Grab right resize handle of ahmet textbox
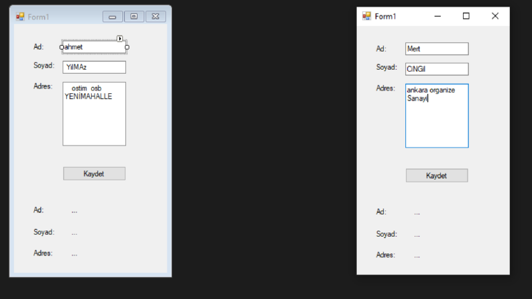Image resolution: width=532 pixels, height=299 pixels. [x=127, y=47]
